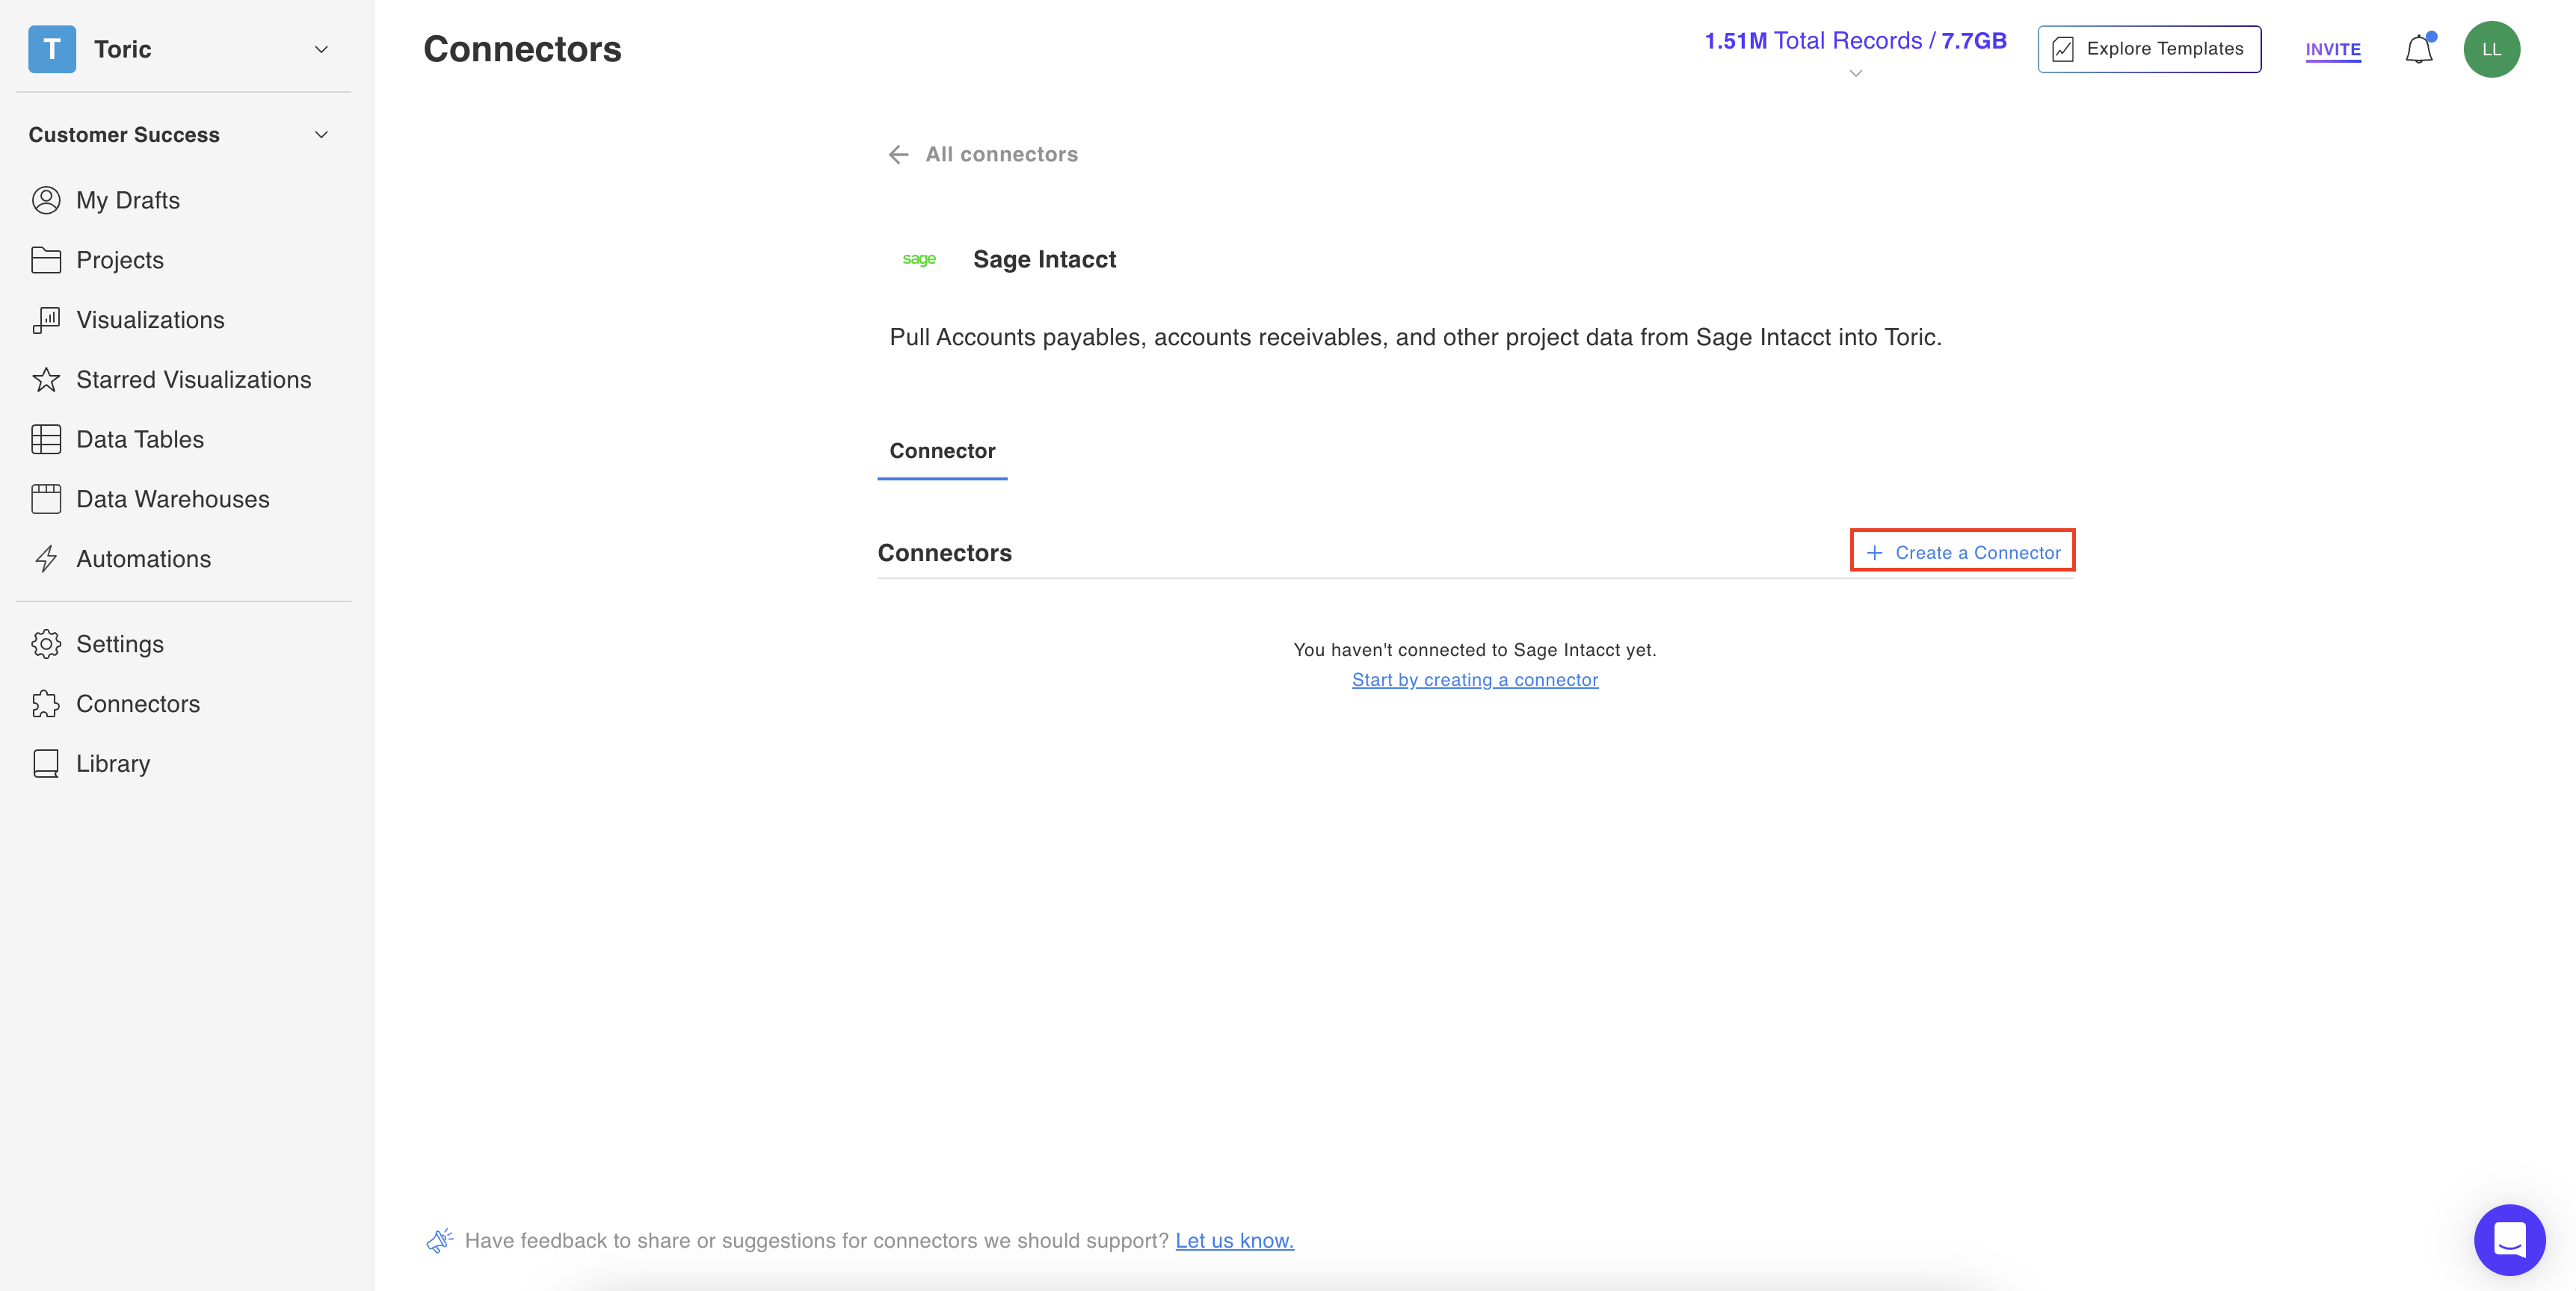The image size is (2576, 1291).
Task: Select Connectors sidebar label
Action: pyautogui.click(x=138, y=704)
